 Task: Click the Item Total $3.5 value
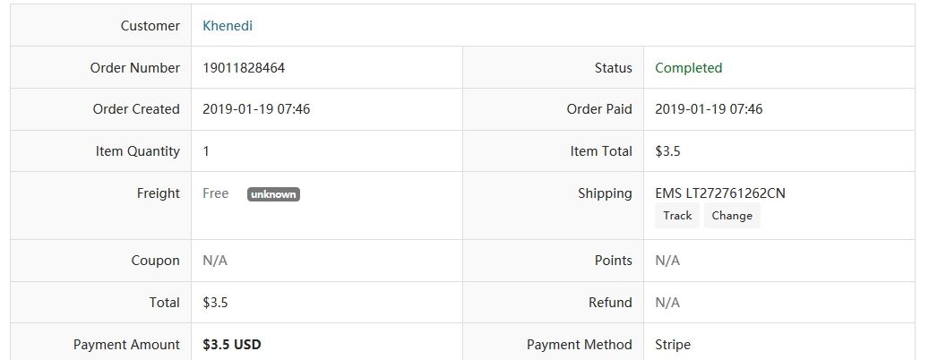click(x=667, y=151)
